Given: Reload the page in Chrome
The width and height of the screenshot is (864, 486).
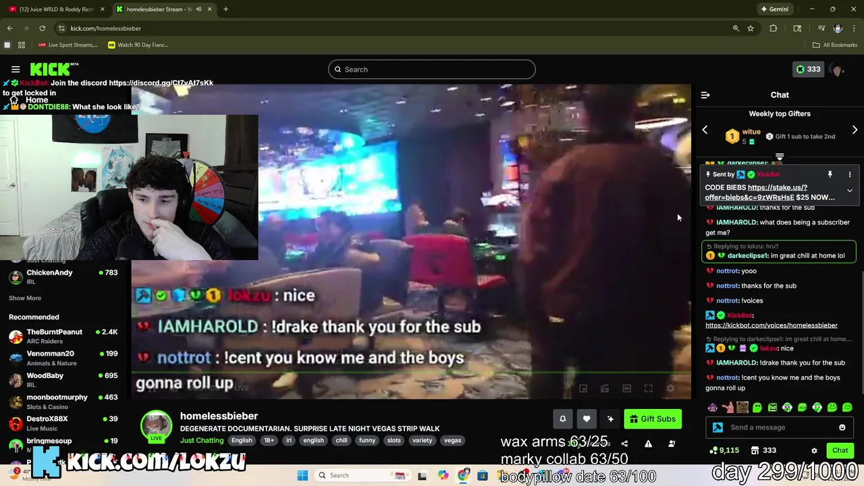Looking at the screenshot, I should pos(42,28).
